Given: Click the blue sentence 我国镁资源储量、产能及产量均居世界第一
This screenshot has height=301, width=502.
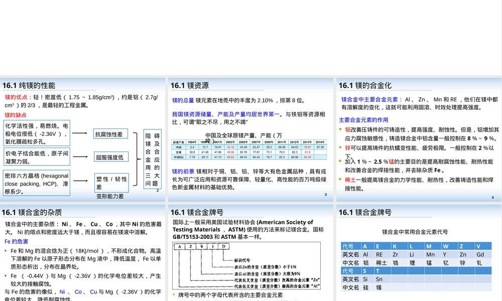Looking at the screenshot, I should 226,114.
